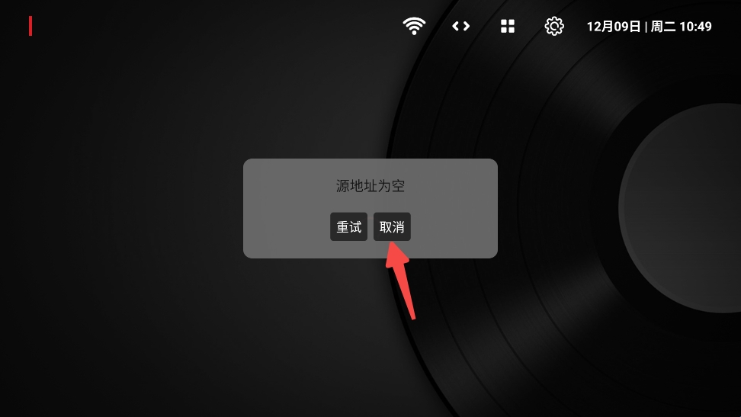Cancel the empty source address prompt
The width and height of the screenshot is (741, 417).
(x=392, y=227)
